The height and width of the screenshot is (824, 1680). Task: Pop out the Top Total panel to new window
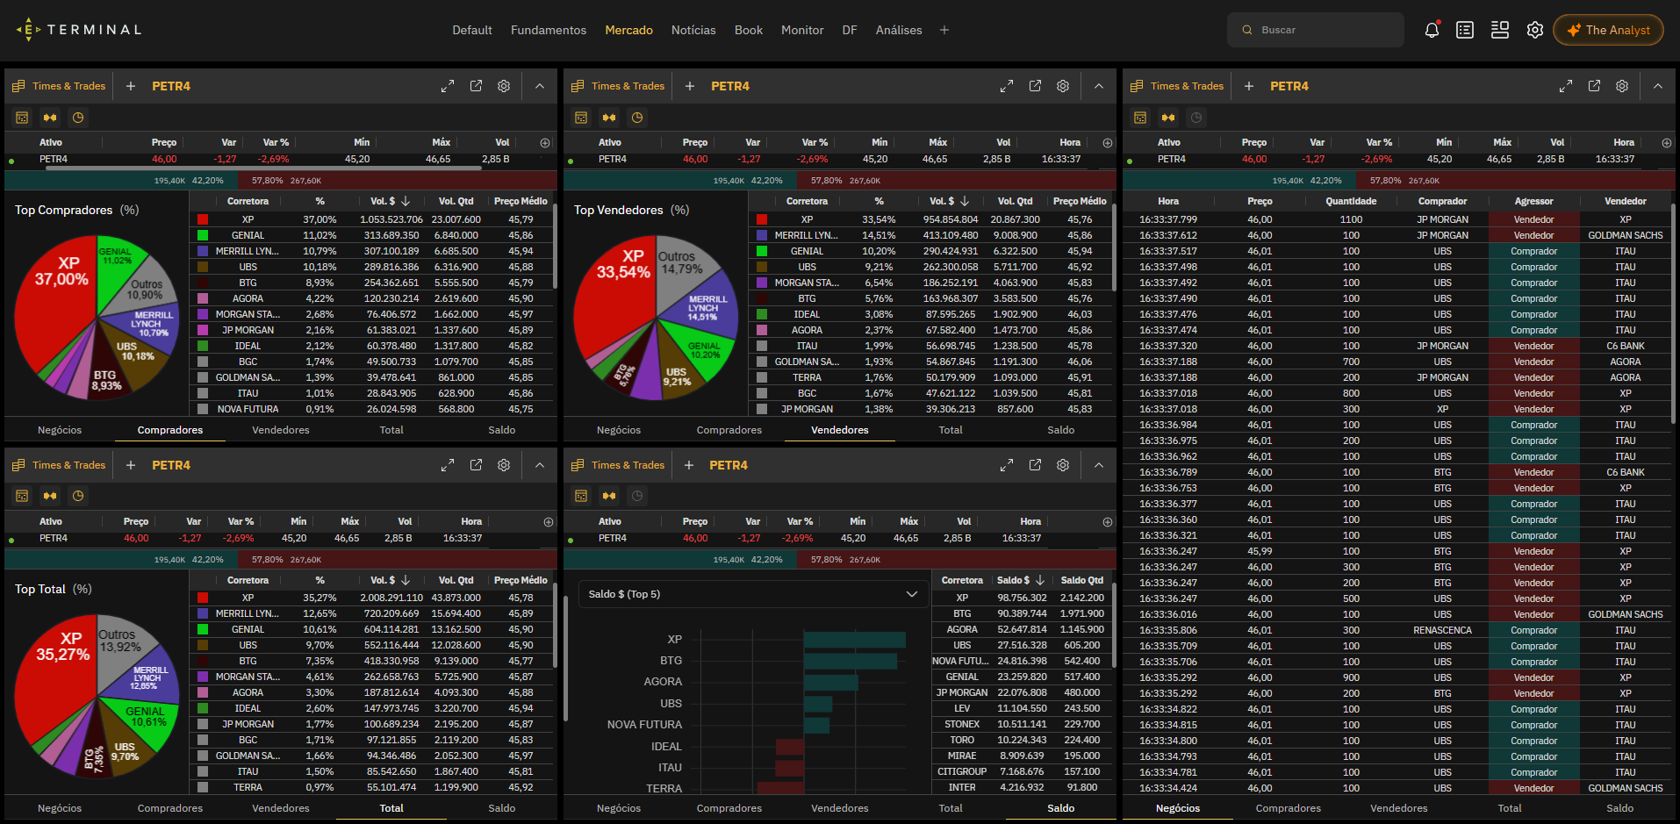476,465
